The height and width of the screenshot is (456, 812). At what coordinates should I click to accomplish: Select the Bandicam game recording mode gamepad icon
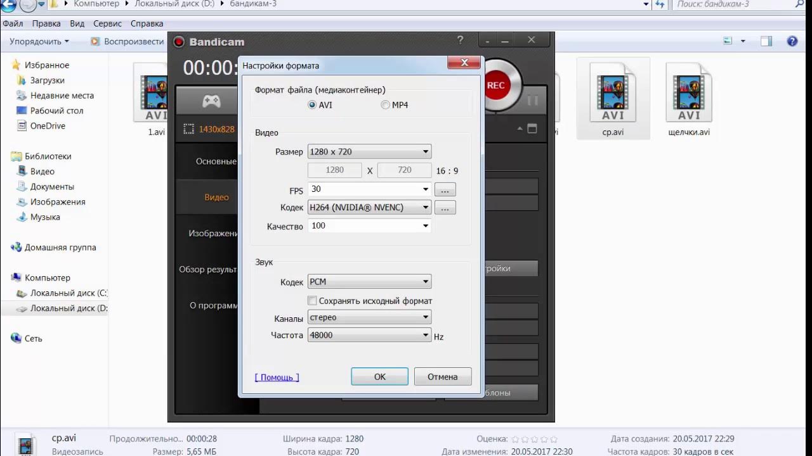coord(211,101)
